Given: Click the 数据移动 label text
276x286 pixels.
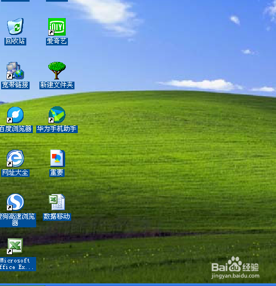Looking at the screenshot, I should point(57,217).
